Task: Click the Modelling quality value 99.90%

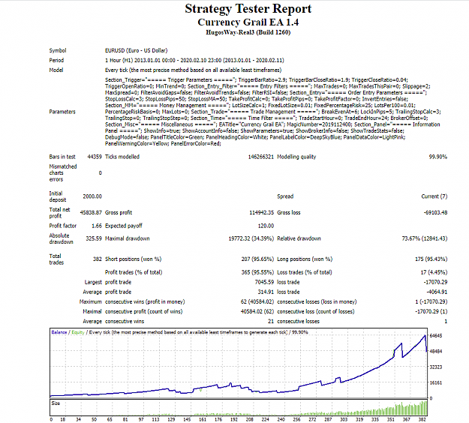Action: point(438,157)
